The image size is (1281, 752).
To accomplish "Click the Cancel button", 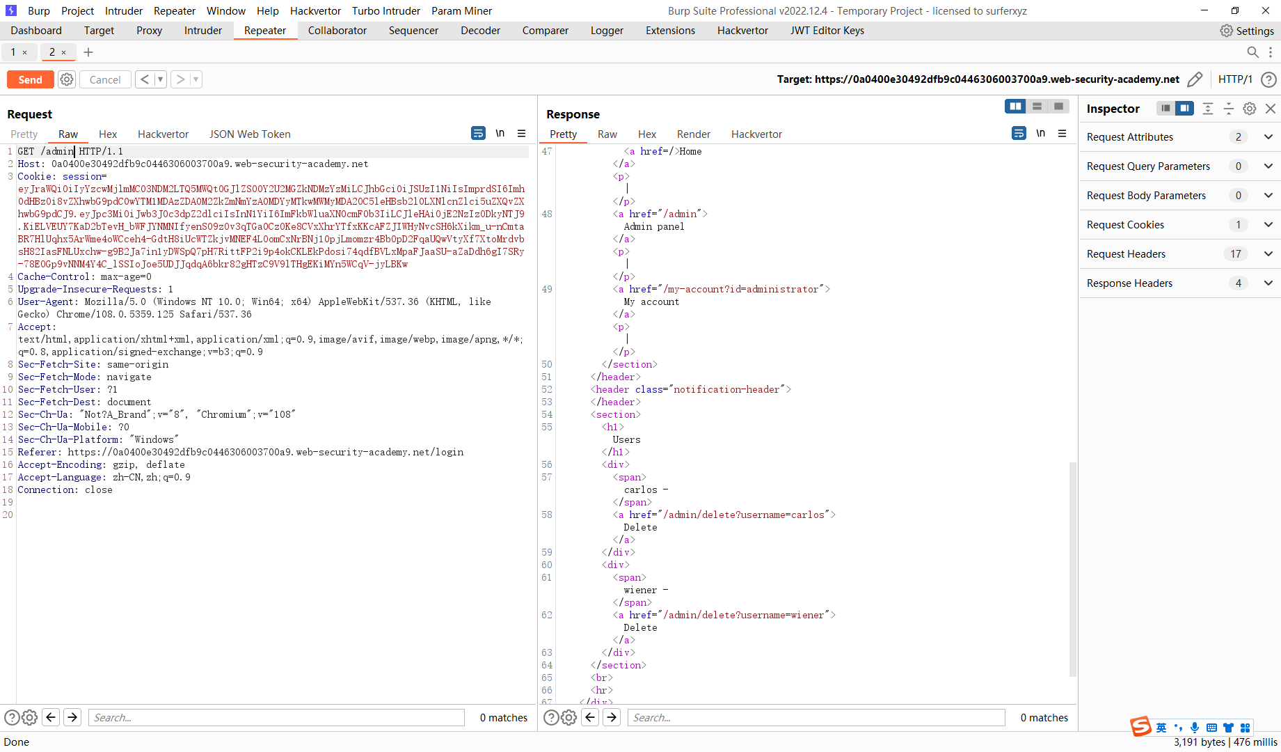I will (x=105, y=79).
